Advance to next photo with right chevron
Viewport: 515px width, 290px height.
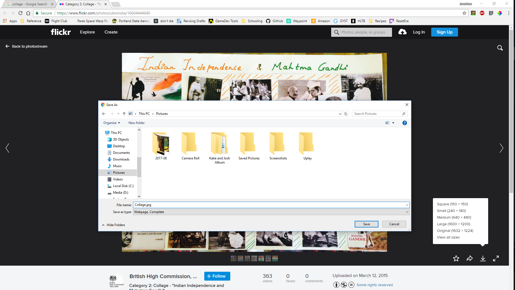pos(501,148)
